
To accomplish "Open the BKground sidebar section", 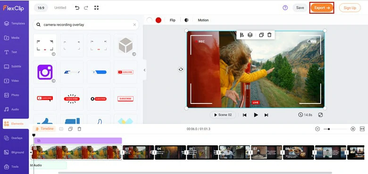I will tap(14, 152).
